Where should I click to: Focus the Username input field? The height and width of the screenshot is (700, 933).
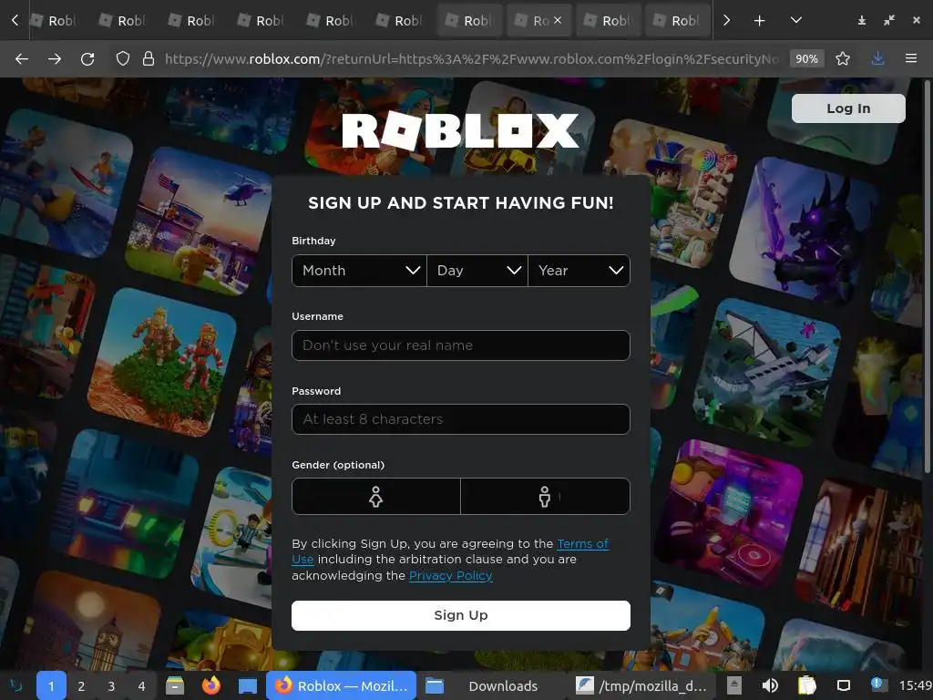460,345
